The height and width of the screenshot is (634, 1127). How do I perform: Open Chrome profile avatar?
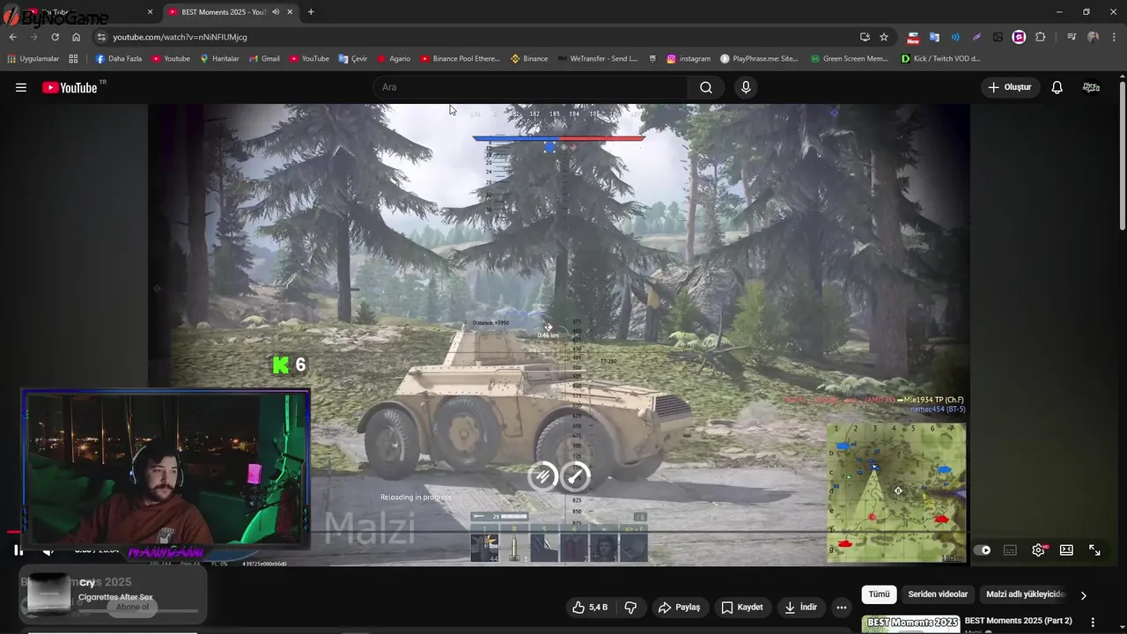pyautogui.click(x=1093, y=37)
